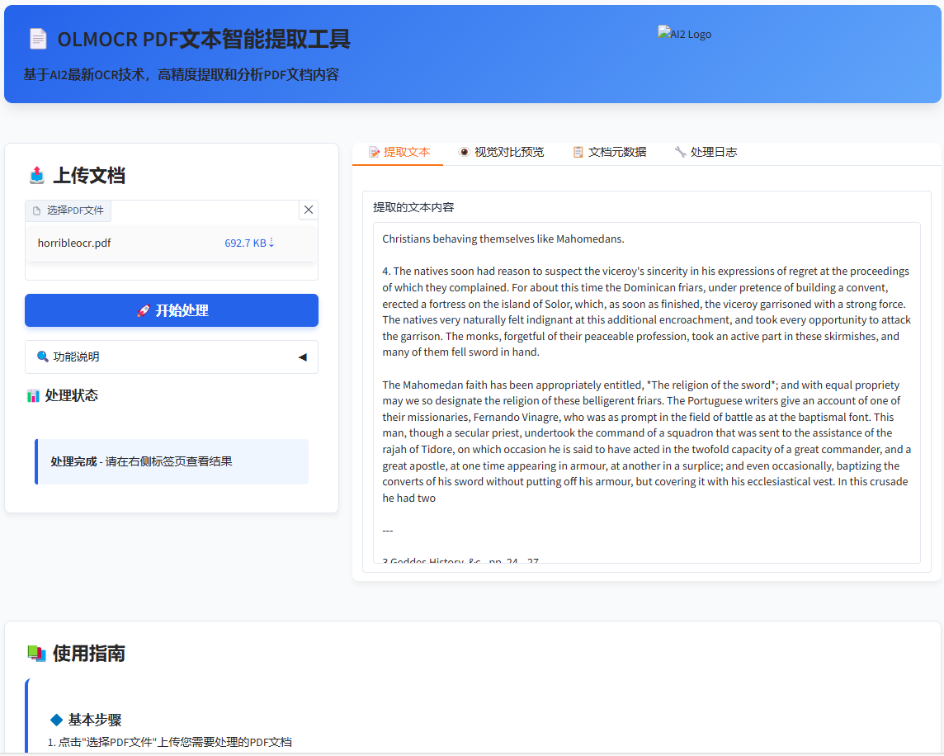Click the paragraph starting 'The Mahomedan faith'
The width and height of the screenshot is (944, 756).
click(x=647, y=441)
